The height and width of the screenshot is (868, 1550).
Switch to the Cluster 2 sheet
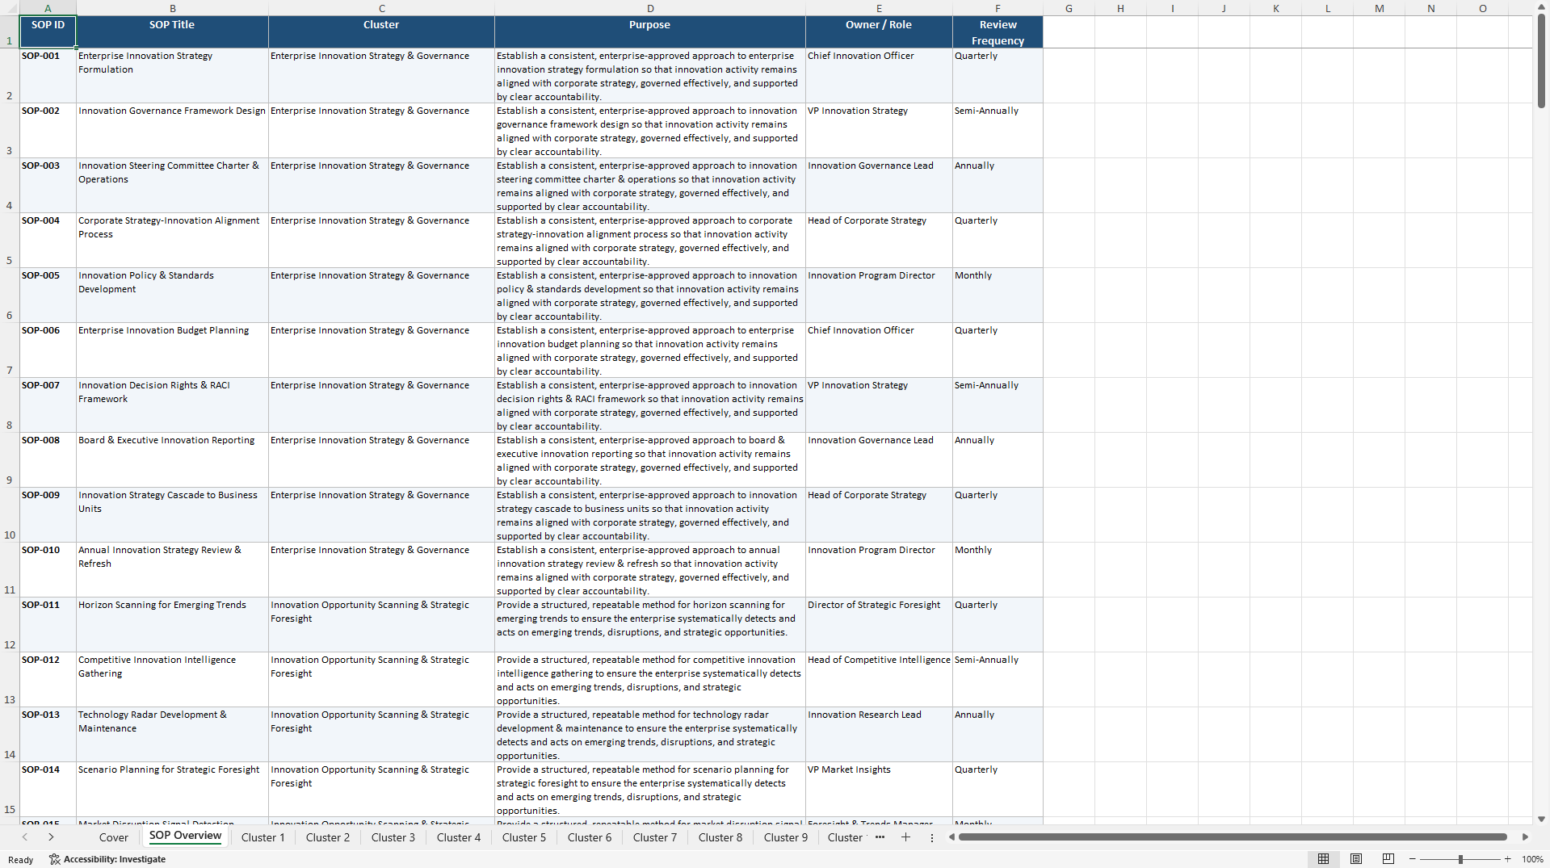click(328, 837)
